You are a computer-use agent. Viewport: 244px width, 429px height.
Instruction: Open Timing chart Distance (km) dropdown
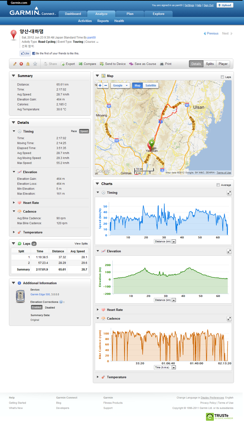[165, 242]
